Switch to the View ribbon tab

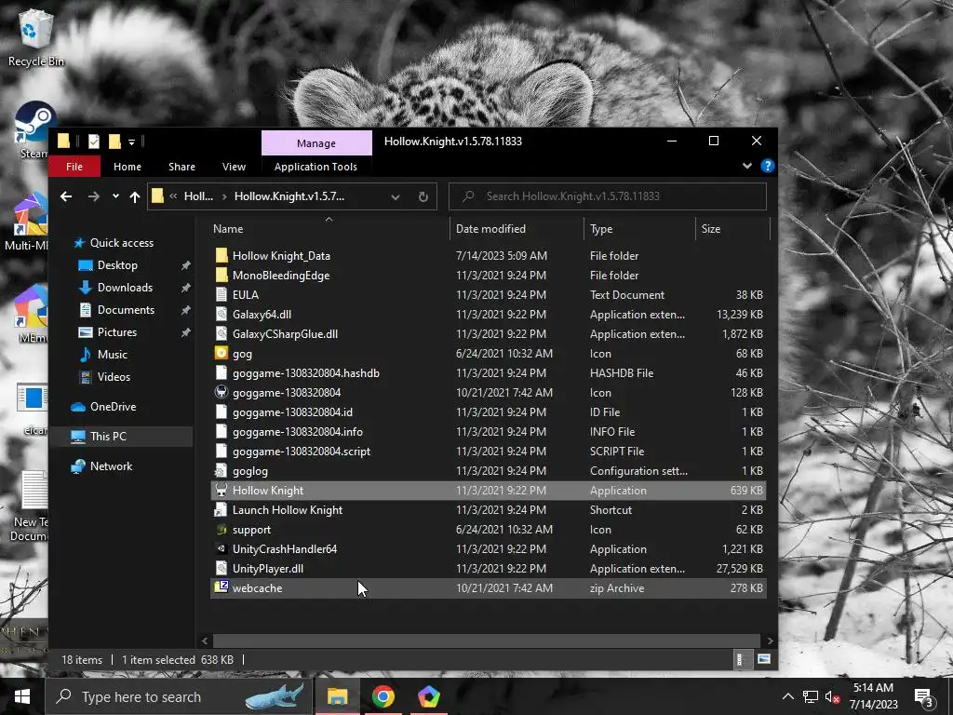click(234, 167)
